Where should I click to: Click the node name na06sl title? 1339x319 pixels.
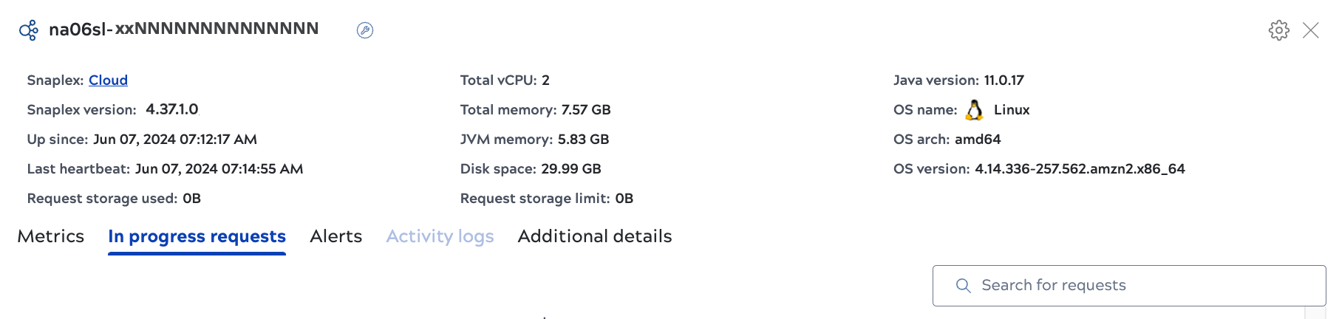183,30
